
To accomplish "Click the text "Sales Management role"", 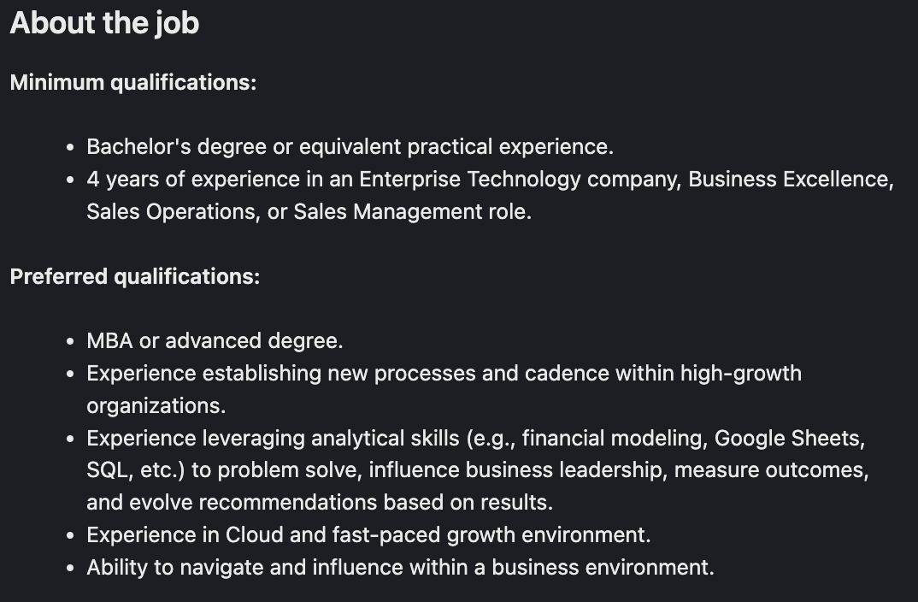I will 410,212.
